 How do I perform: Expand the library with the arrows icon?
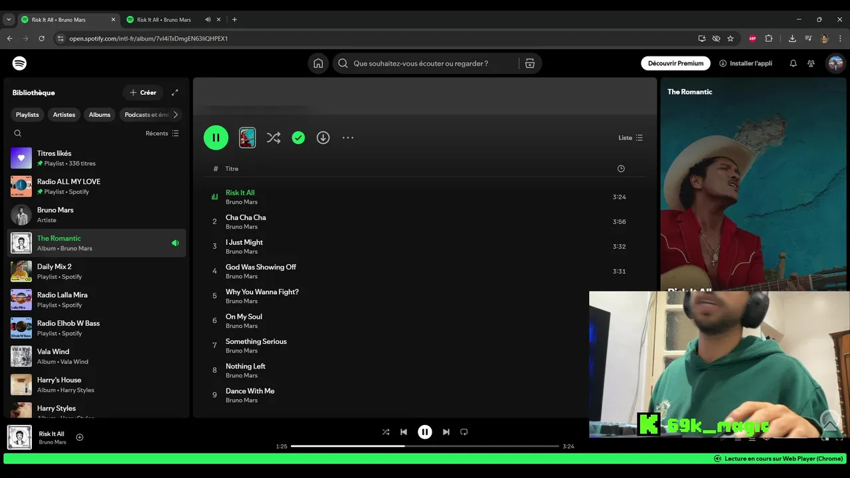click(x=175, y=93)
